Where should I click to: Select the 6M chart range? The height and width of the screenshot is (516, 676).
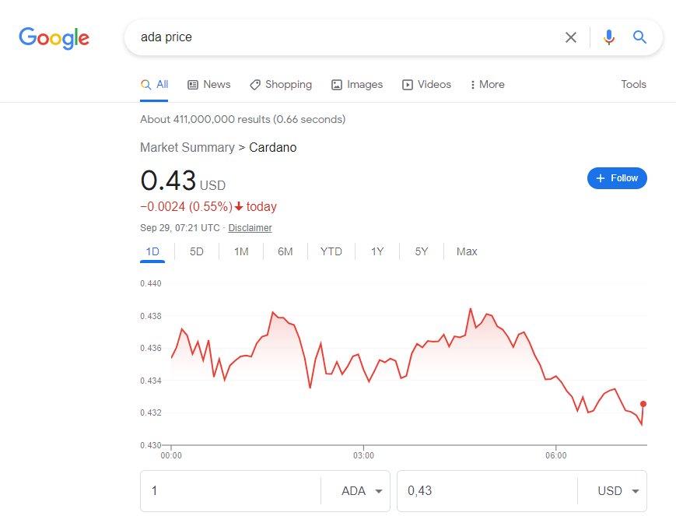[285, 251]
